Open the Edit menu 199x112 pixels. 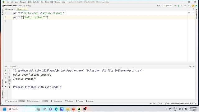click(12, 2)
